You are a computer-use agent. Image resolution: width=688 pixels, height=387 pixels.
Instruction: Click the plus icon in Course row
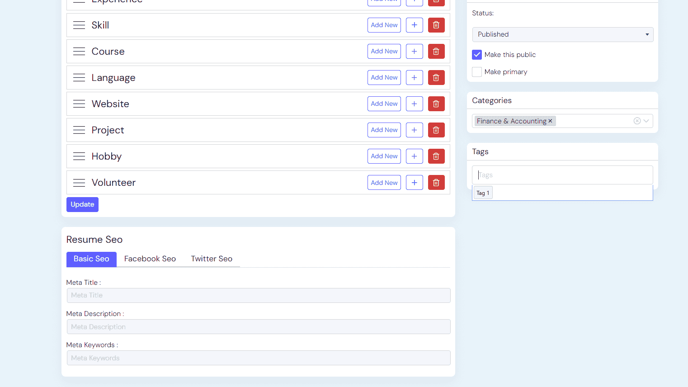[x=414, y=52]
